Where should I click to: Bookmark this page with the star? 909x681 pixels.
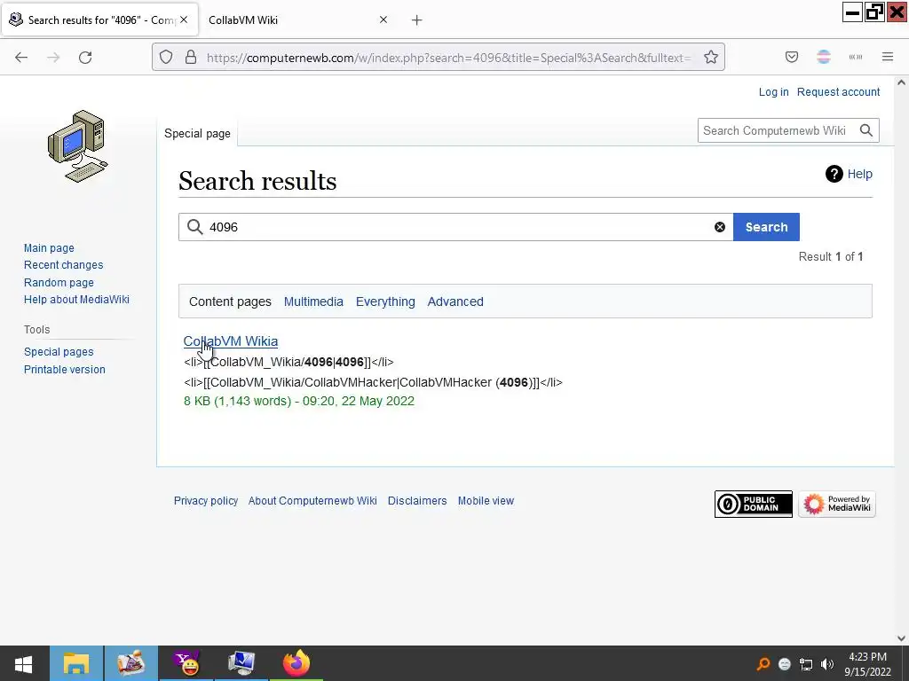coord(711,58)
